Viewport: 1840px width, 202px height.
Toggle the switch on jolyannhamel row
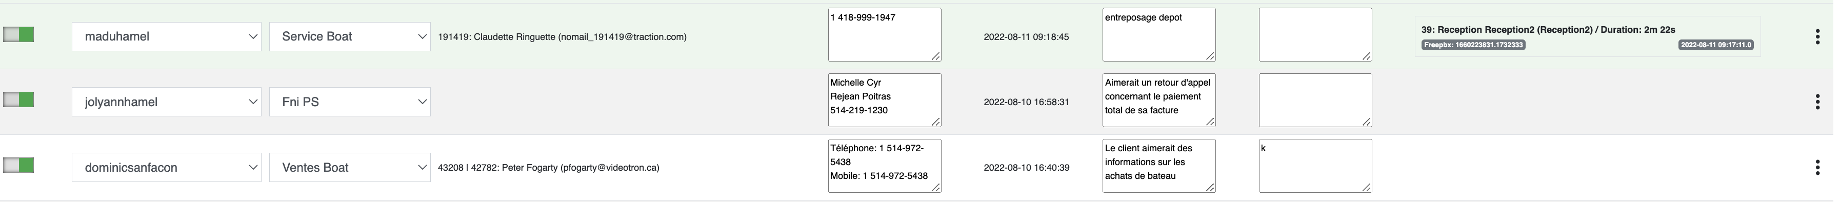coord(18,100)
